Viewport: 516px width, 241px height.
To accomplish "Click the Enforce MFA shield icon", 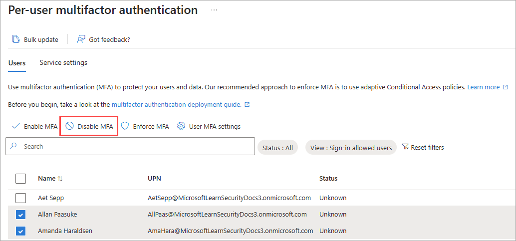I will coord(125,126).
